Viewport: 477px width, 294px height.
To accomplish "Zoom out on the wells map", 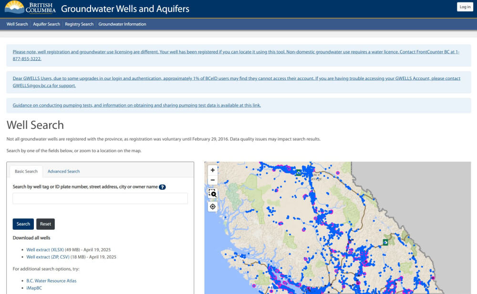I will [x=213, y=180].
